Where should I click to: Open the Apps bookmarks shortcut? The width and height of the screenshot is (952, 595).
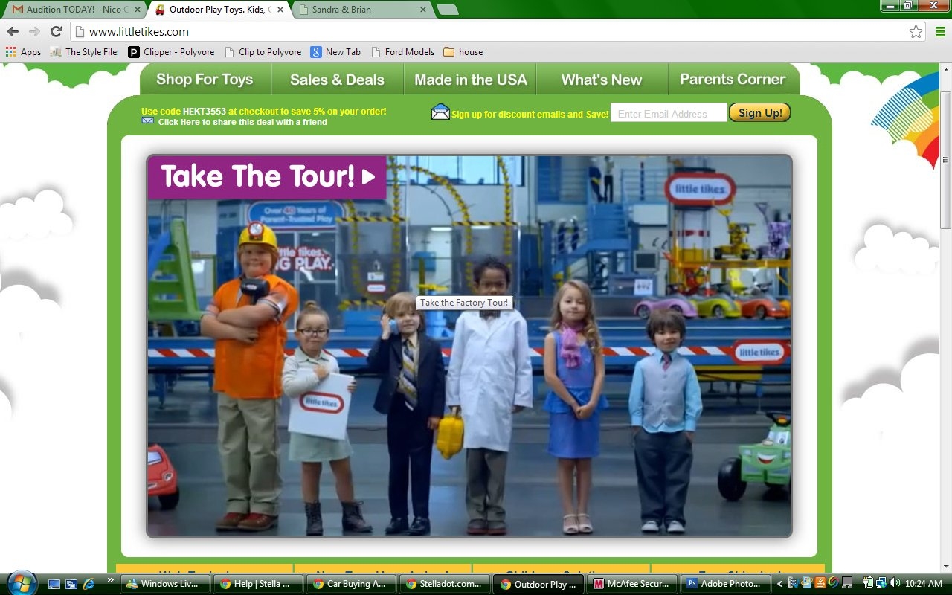23,52
